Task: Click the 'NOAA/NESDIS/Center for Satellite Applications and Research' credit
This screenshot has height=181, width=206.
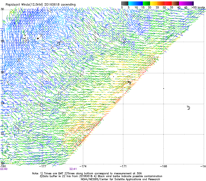Action: pos(120,179)
